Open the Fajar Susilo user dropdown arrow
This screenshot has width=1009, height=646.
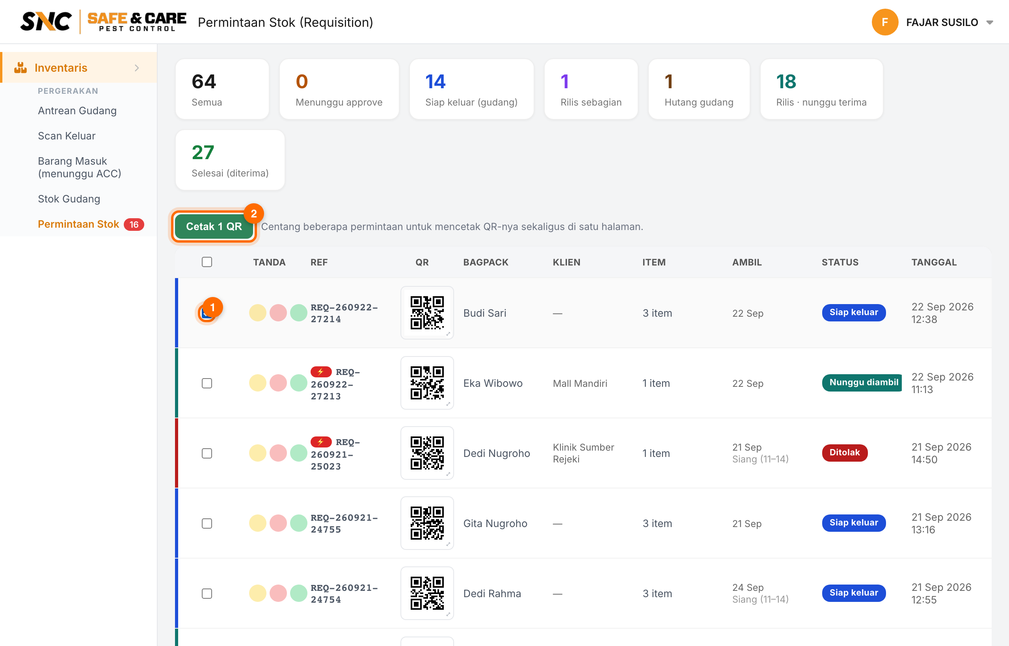click(x=990, y=23)
